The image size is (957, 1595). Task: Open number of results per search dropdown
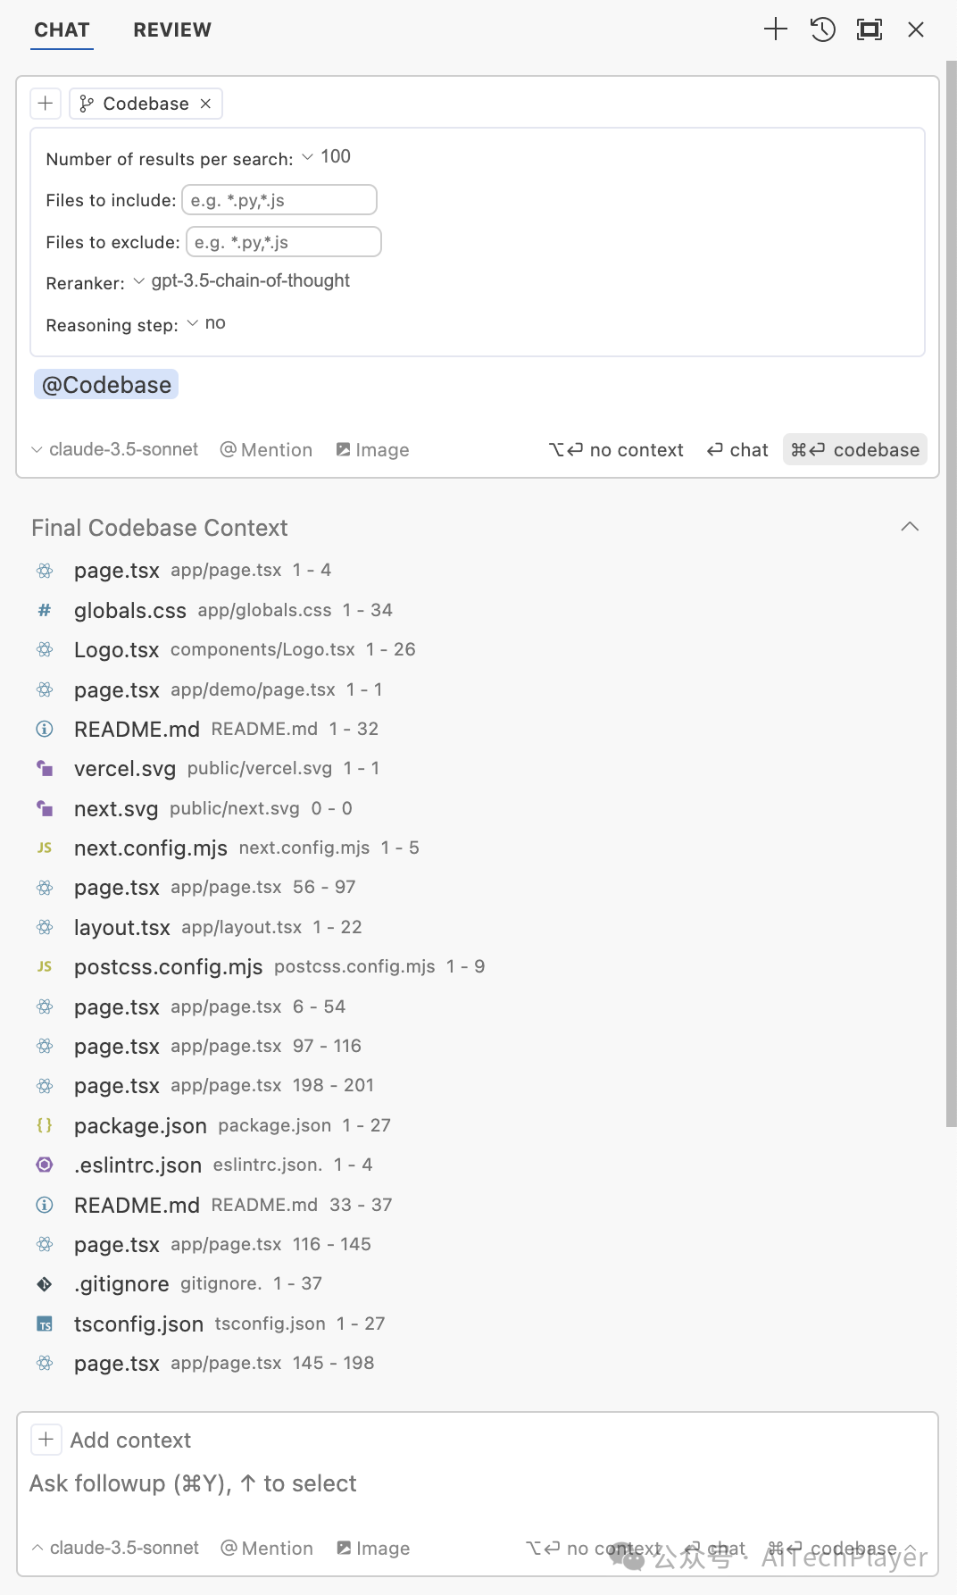(327, 157)
